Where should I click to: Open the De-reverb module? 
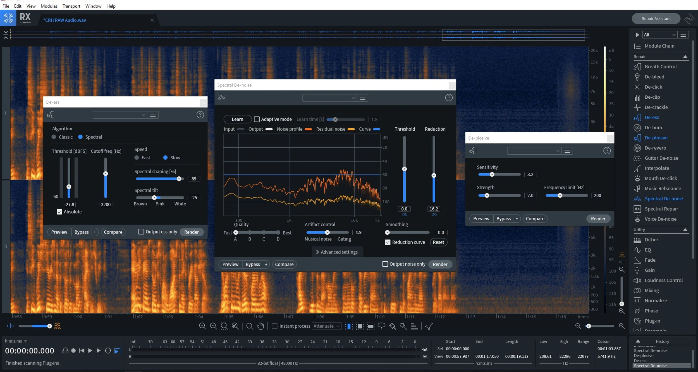(x=655, y=148)
